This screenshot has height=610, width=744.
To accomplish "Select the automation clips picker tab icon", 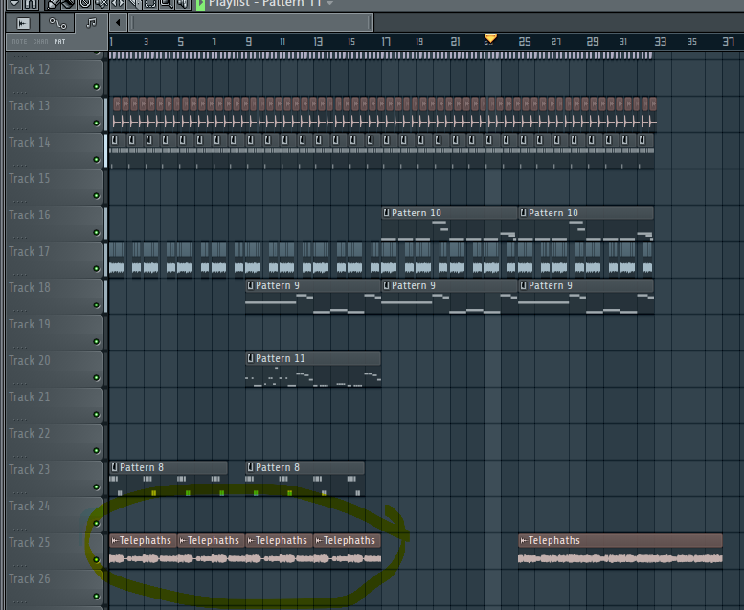I will coord(57,23).
